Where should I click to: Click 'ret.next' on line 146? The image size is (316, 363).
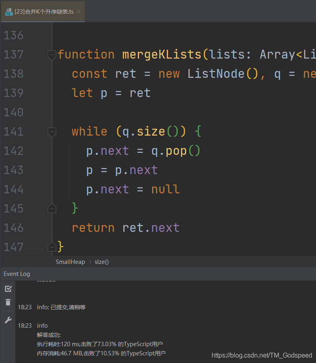(x=151, y=228)
